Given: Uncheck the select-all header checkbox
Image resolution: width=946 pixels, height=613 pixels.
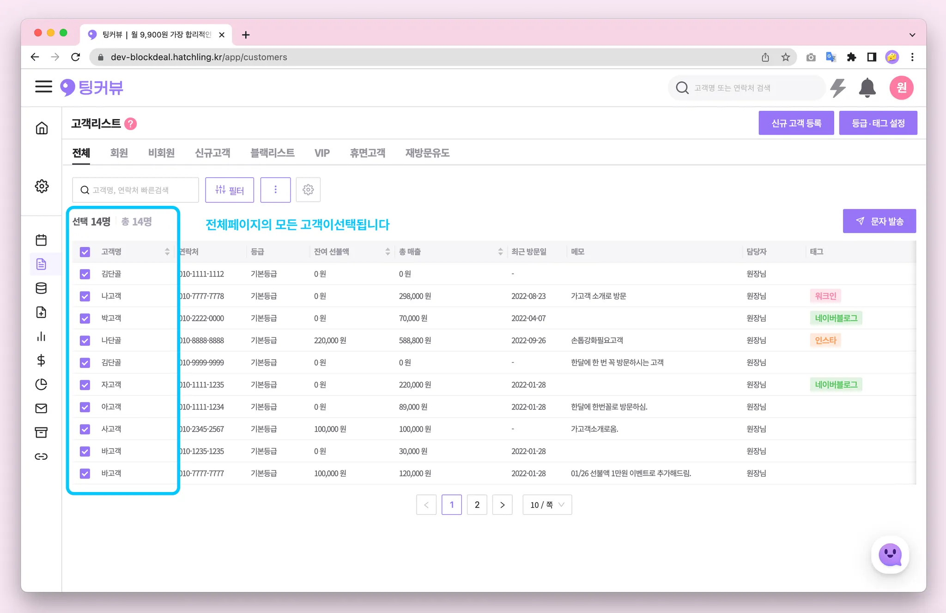Looking at the screenshot, I should [x=85, y=252].
